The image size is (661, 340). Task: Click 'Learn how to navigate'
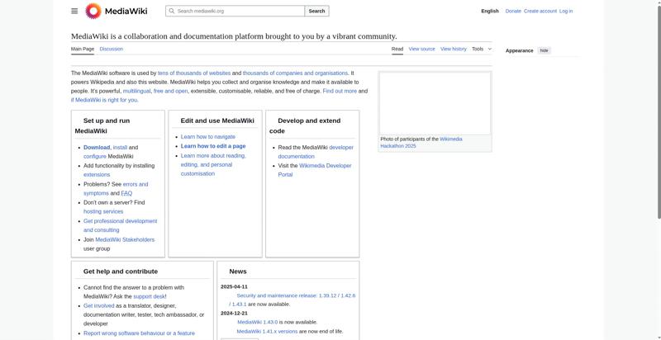[x=208, y=137]
